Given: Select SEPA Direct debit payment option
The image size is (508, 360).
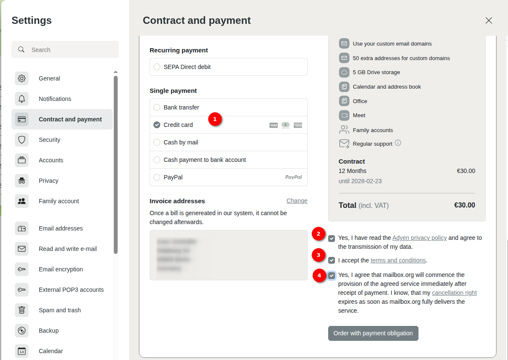Looking at the screenshot, I should 157,67.
